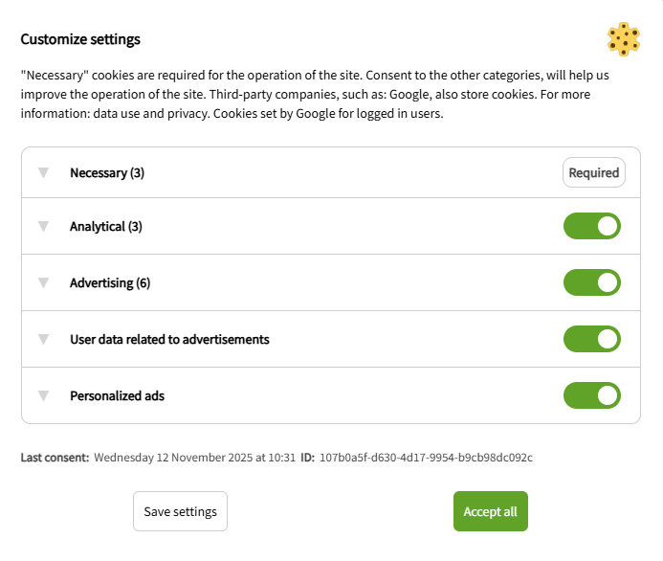Expand the Advertising cookies arrow
This screenshot has width=663, height=561.
tap(43, 282)
